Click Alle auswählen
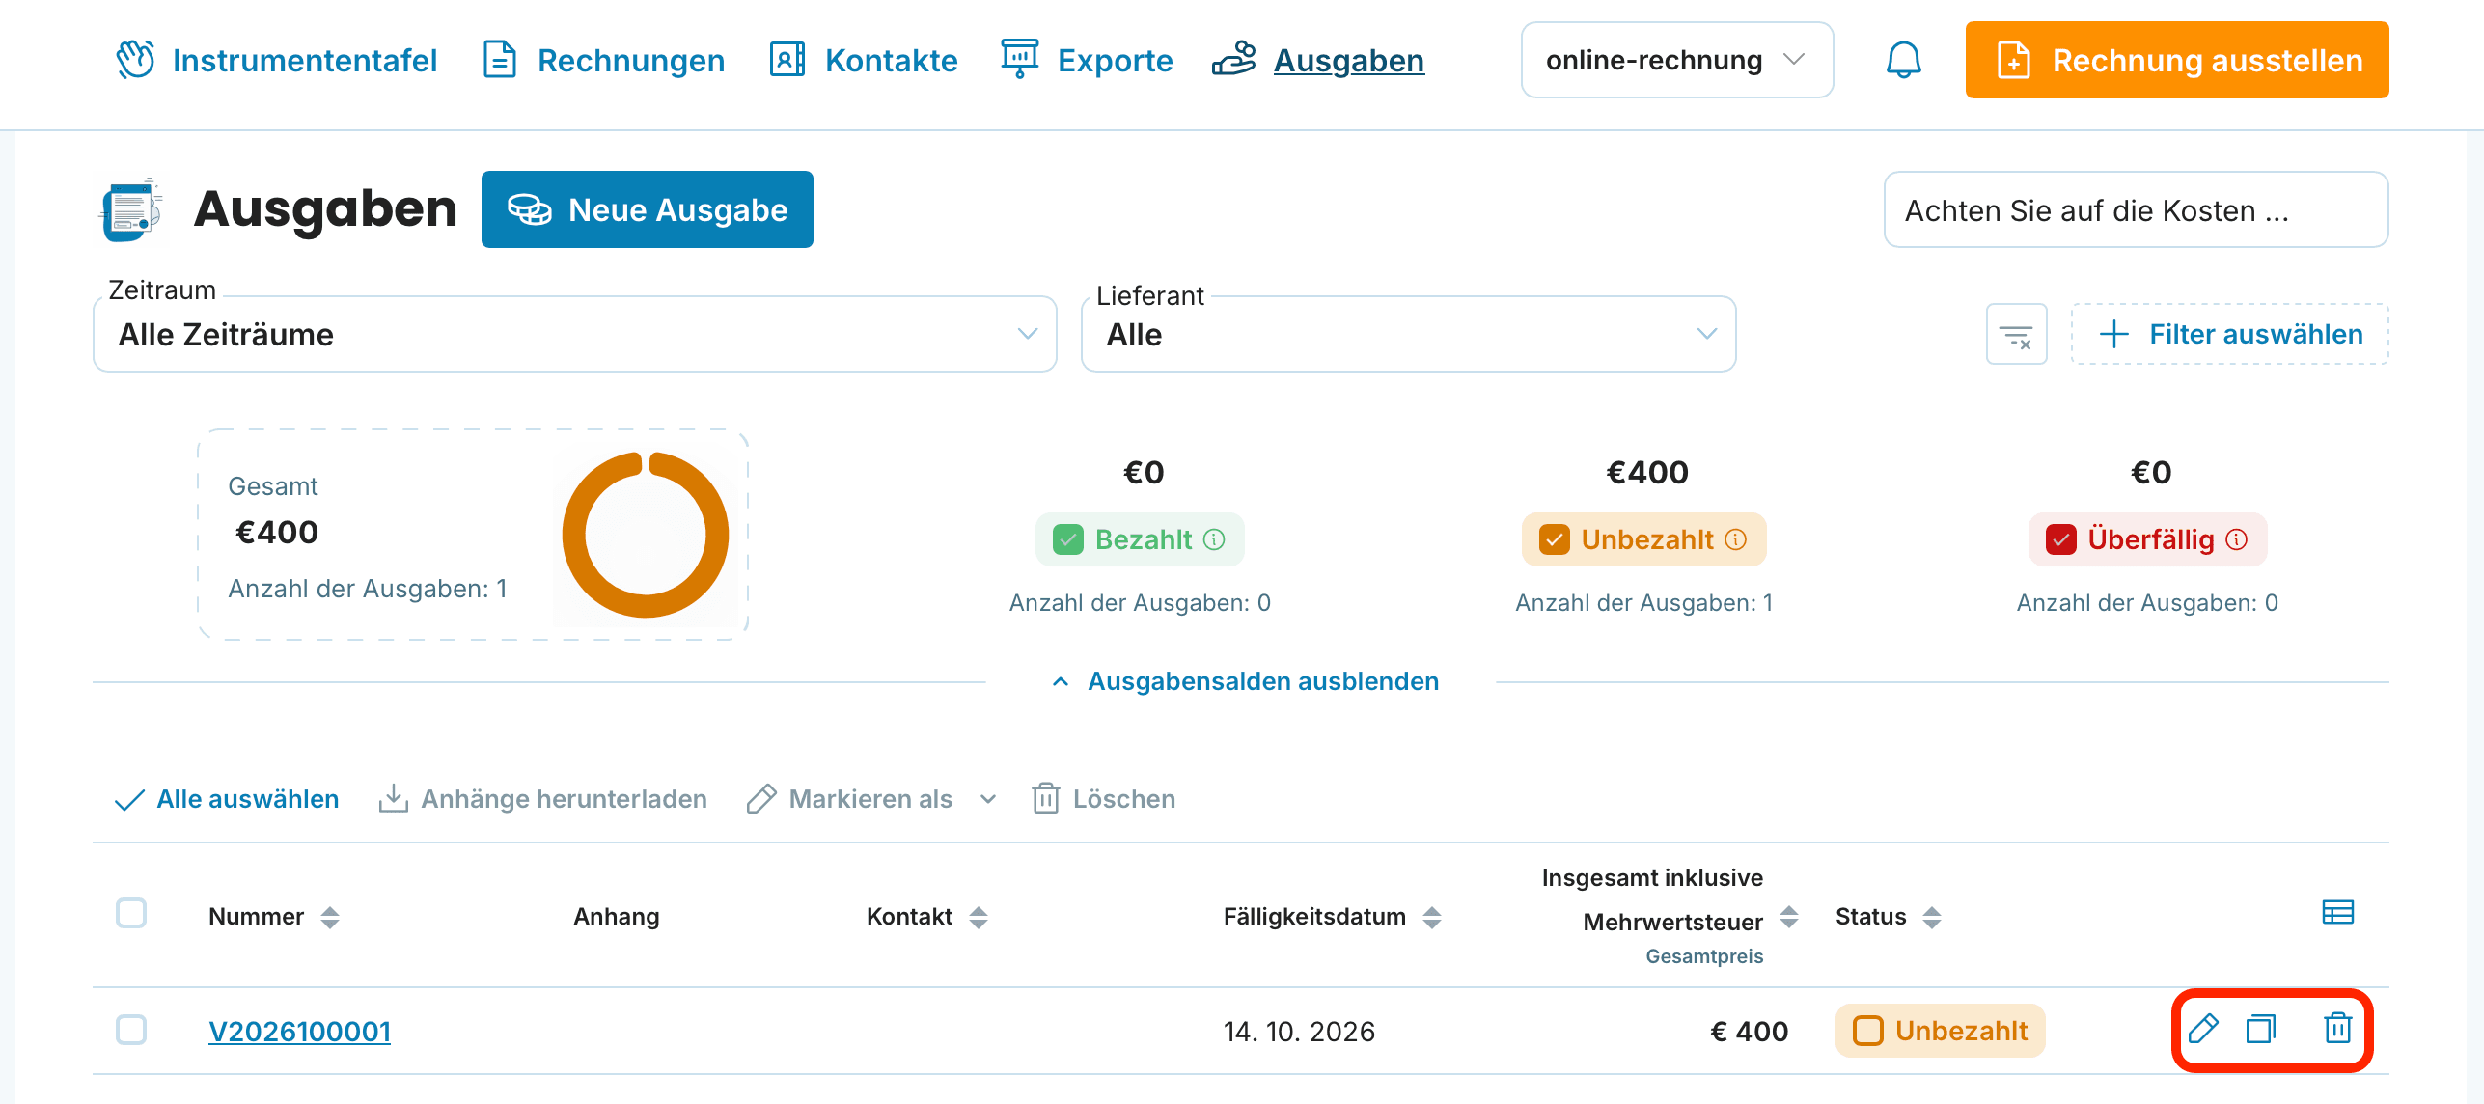Image resolution: width=2484 pixels, height=1104 pixels. pyautogui.click(x=227, y=799)
